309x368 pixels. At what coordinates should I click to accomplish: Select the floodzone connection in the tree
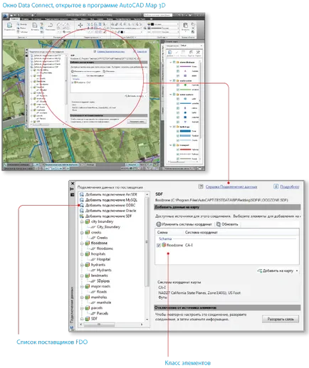(99, 243)
